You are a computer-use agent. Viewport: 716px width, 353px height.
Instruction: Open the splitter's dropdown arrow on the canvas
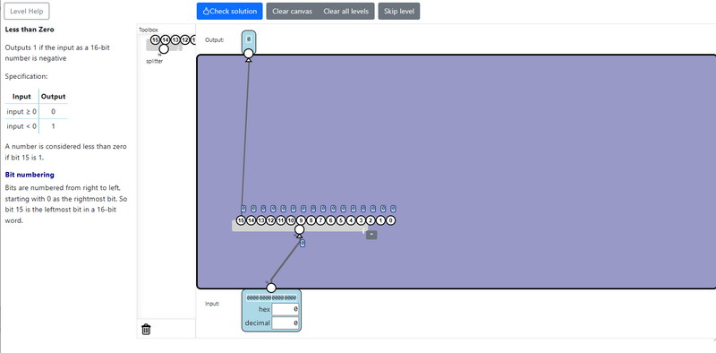coord(371,235)
